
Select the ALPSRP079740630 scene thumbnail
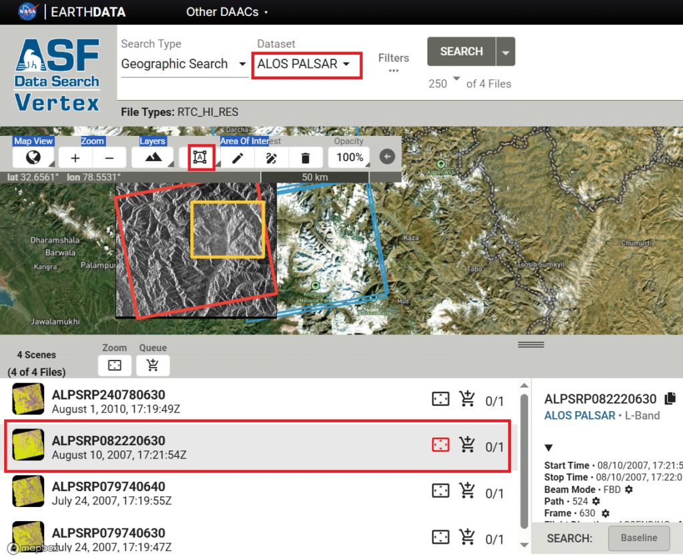(28, 537)
